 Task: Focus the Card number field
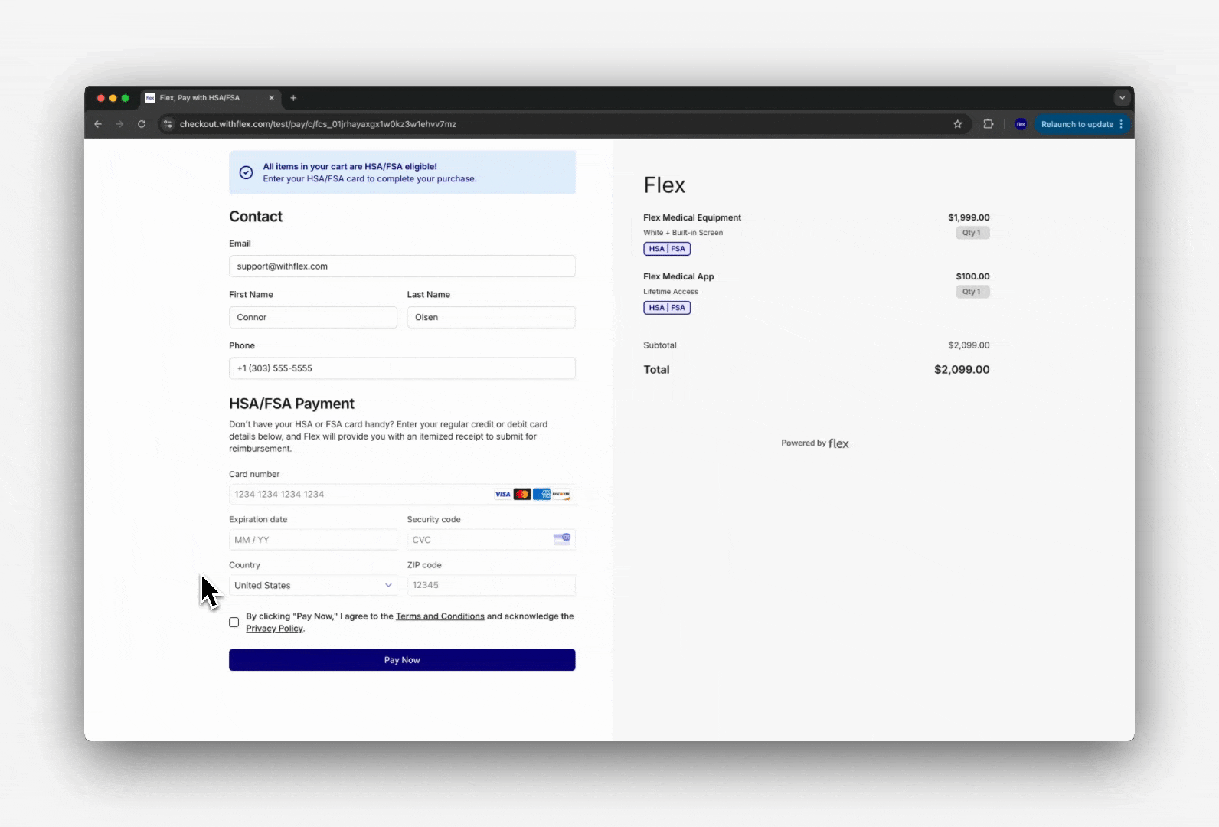click(402, 495)
